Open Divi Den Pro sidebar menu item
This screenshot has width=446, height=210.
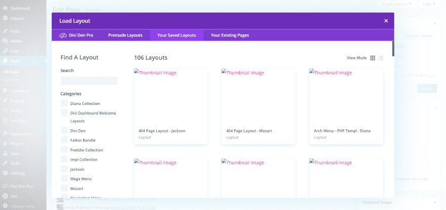21,186
